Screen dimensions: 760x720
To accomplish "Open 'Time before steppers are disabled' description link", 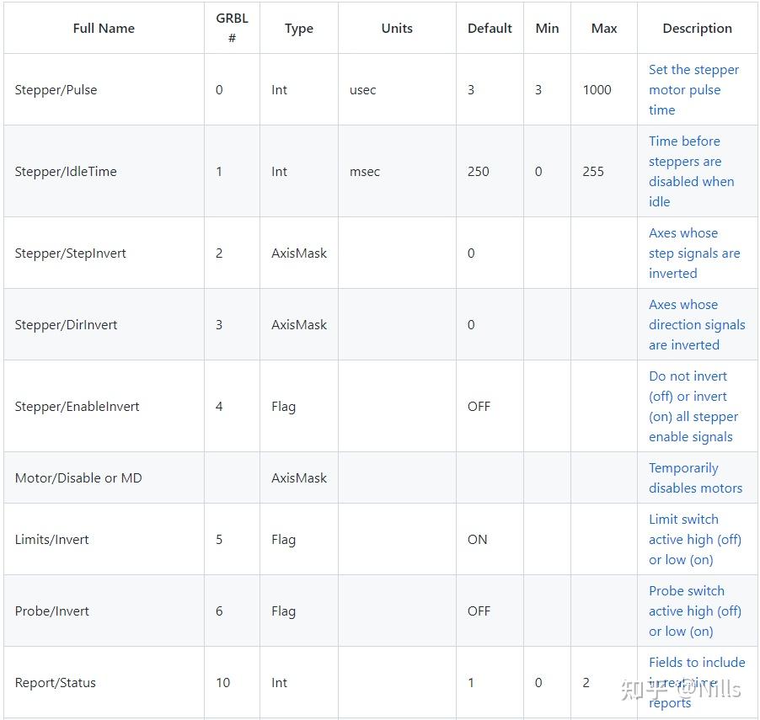I will (x=690, y=172).
